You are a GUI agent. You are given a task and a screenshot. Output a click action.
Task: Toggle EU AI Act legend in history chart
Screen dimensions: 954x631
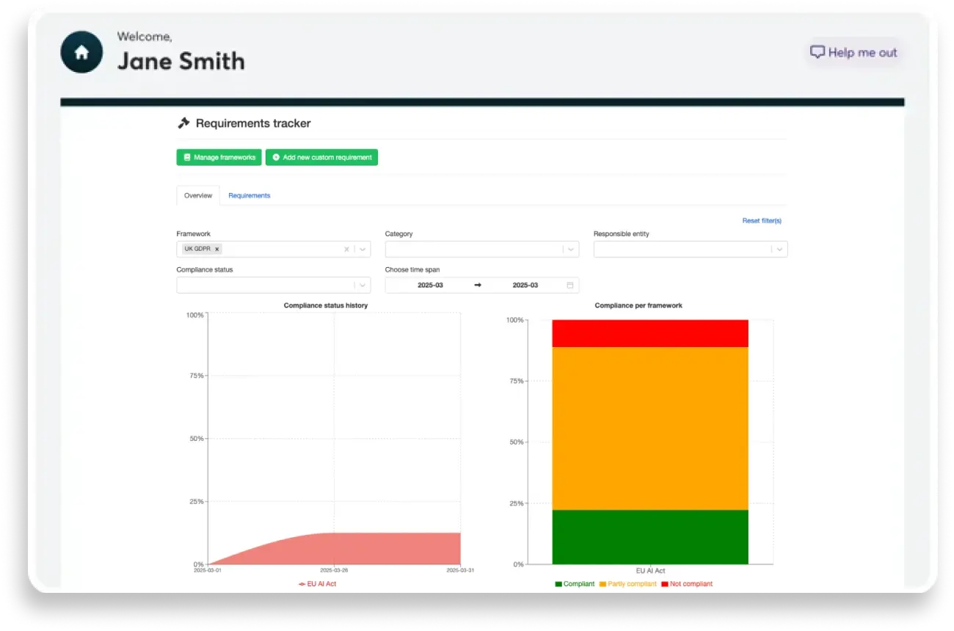pos(317,584)
